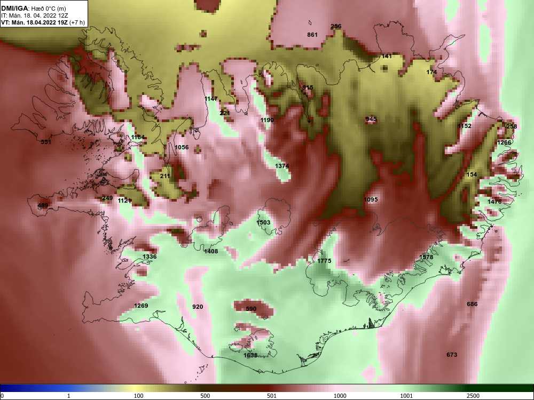Select the legend label 1001
This screenshot has width=534, height=400.
coord(406,396)
